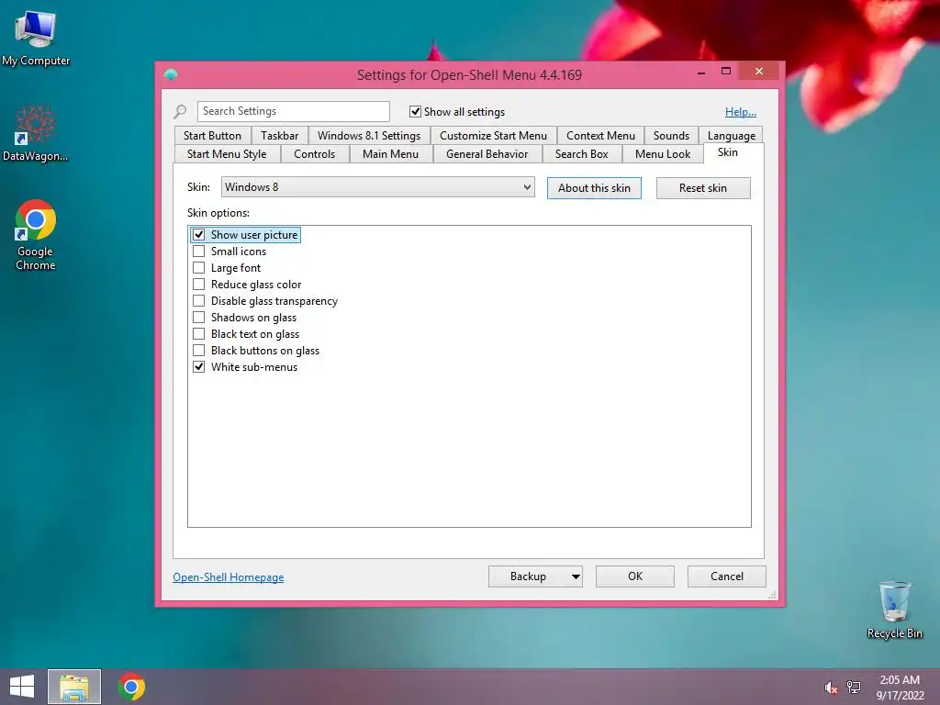
Task: Expand the Backup button arrow
Action: pos(576,576)
